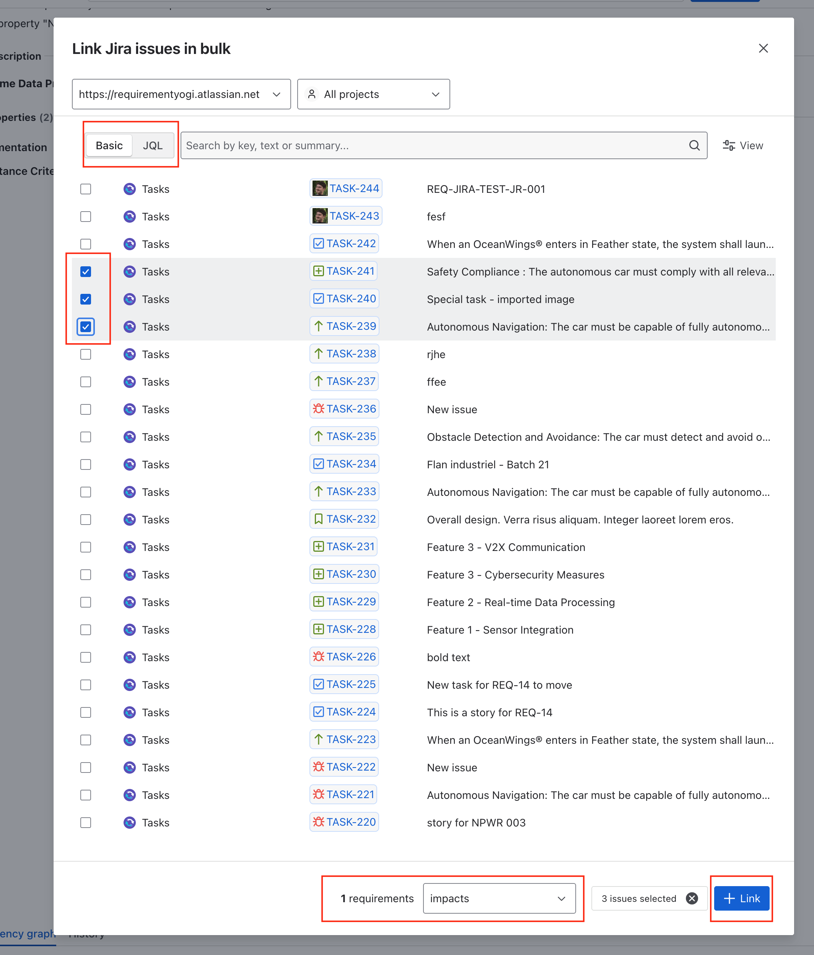Screen dimensions: 814x955
Task: Open the View settings icon
Action: click(x=729, y=146)
